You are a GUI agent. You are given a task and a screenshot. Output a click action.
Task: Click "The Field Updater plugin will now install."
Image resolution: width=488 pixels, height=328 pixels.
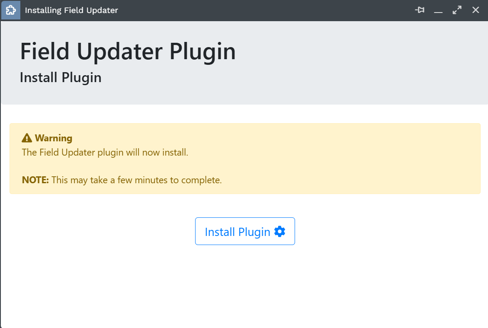pyautogui.click(x=105, y=153)
